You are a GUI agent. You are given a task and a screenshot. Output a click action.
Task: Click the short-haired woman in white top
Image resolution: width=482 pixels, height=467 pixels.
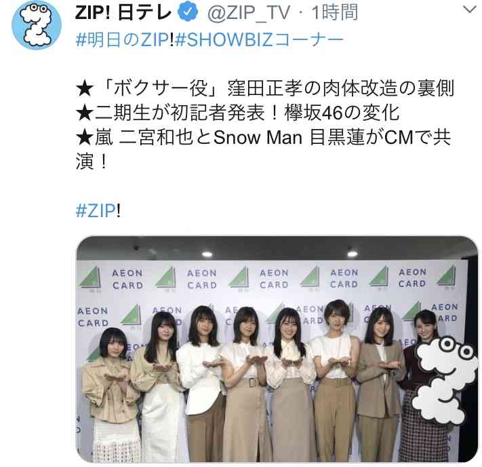click(x=335, y=380)
